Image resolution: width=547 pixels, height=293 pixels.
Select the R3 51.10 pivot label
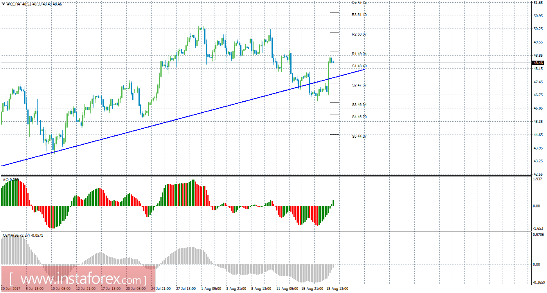point(359,15)
